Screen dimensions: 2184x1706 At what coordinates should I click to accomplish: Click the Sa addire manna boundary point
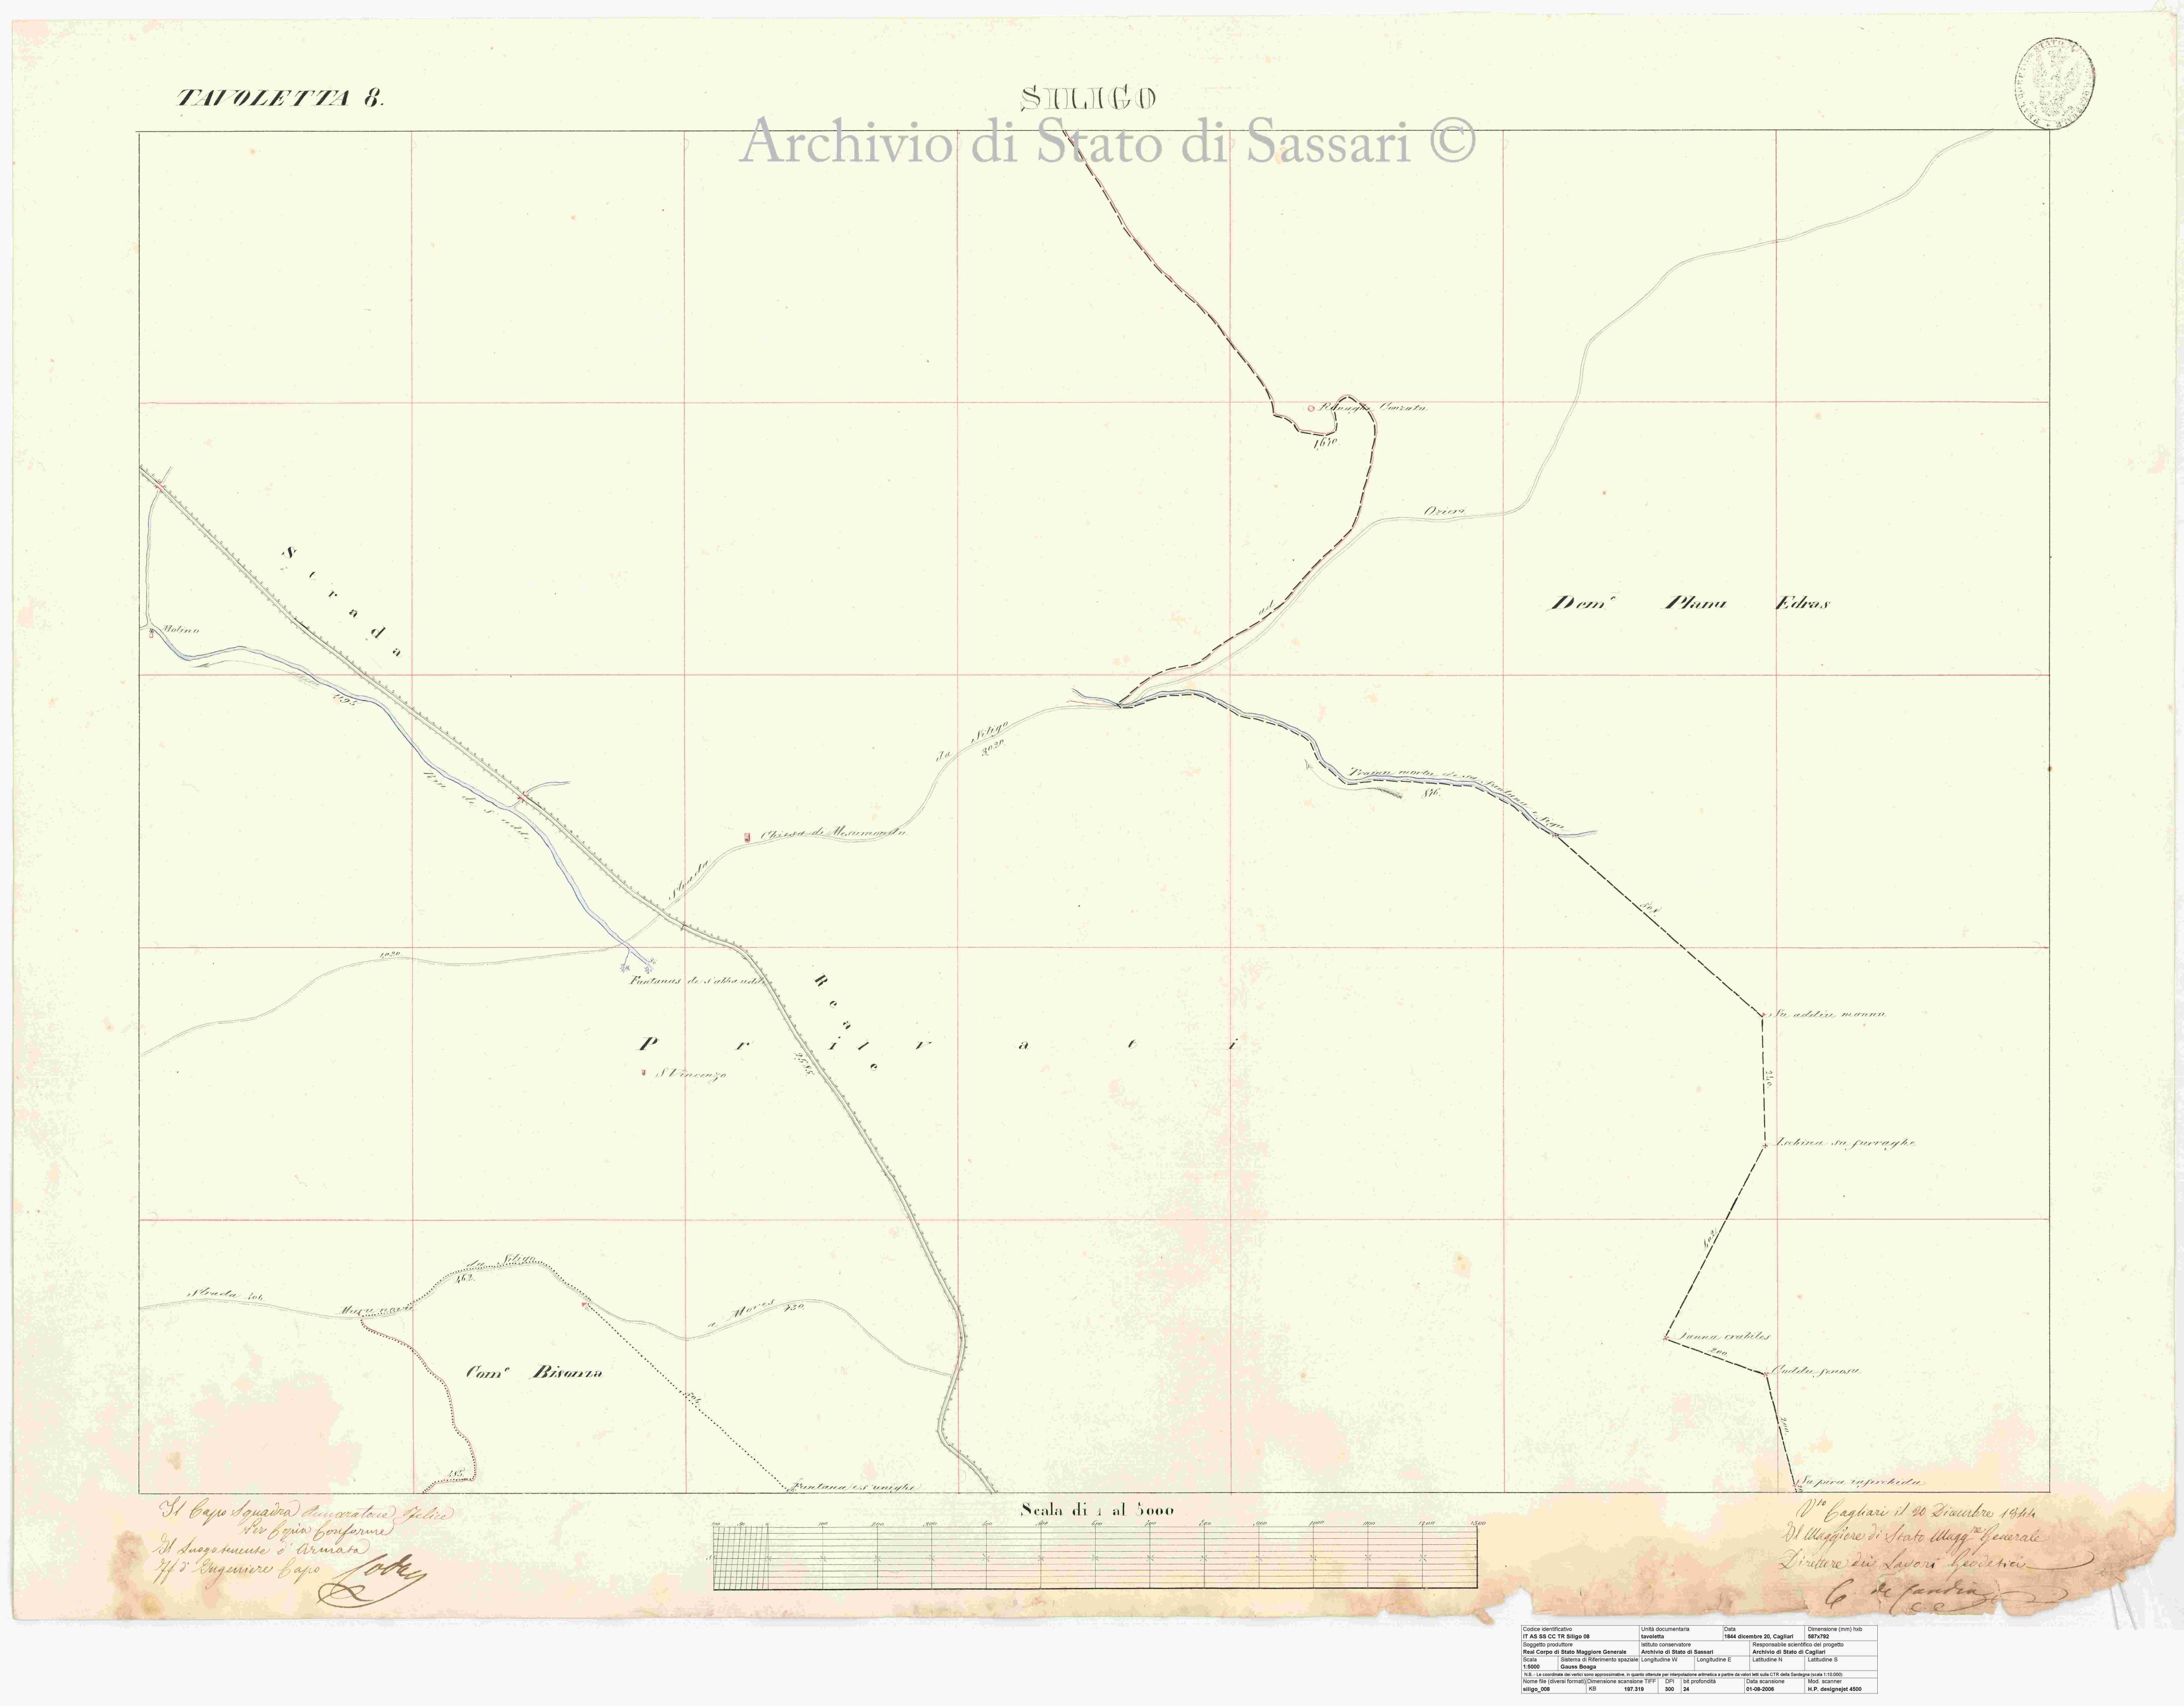(x=1762, y=1016)
